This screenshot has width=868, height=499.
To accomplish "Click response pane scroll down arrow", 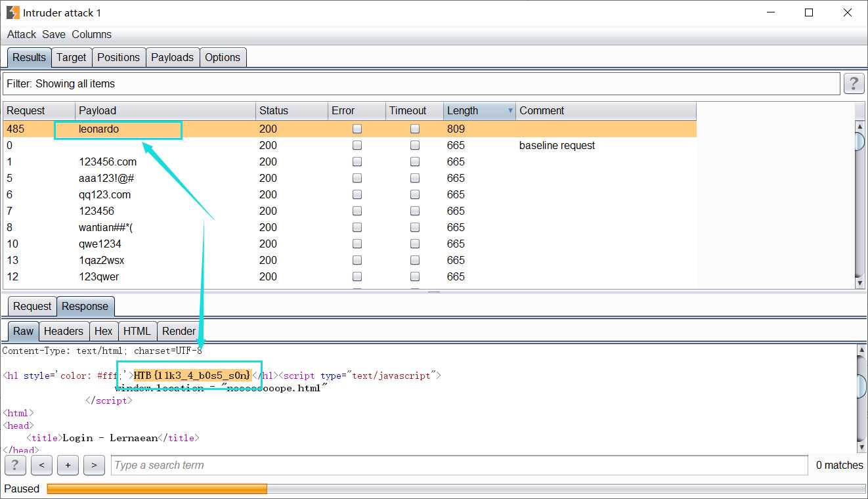I will pos(861,446).
